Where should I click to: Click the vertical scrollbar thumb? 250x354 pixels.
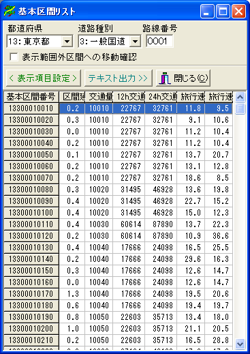click(240, 108)
